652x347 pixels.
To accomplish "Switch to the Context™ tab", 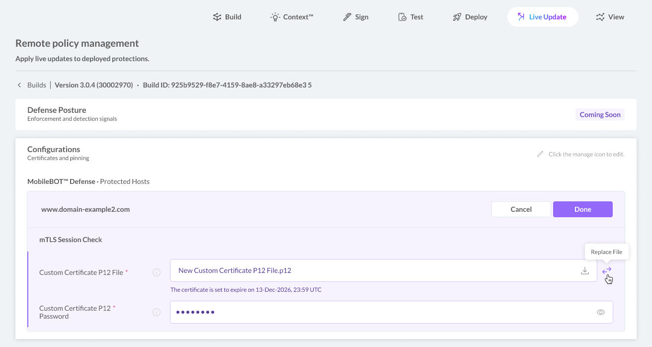I will [292, 17].
